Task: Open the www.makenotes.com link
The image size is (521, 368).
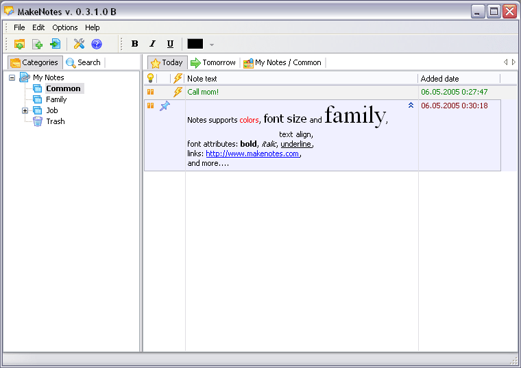Action: (252, 154)
